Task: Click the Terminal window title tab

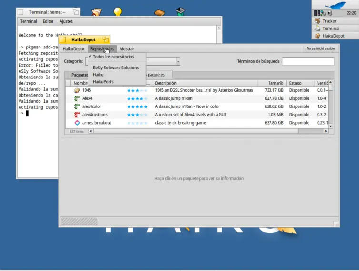Action: pos(47,12)
